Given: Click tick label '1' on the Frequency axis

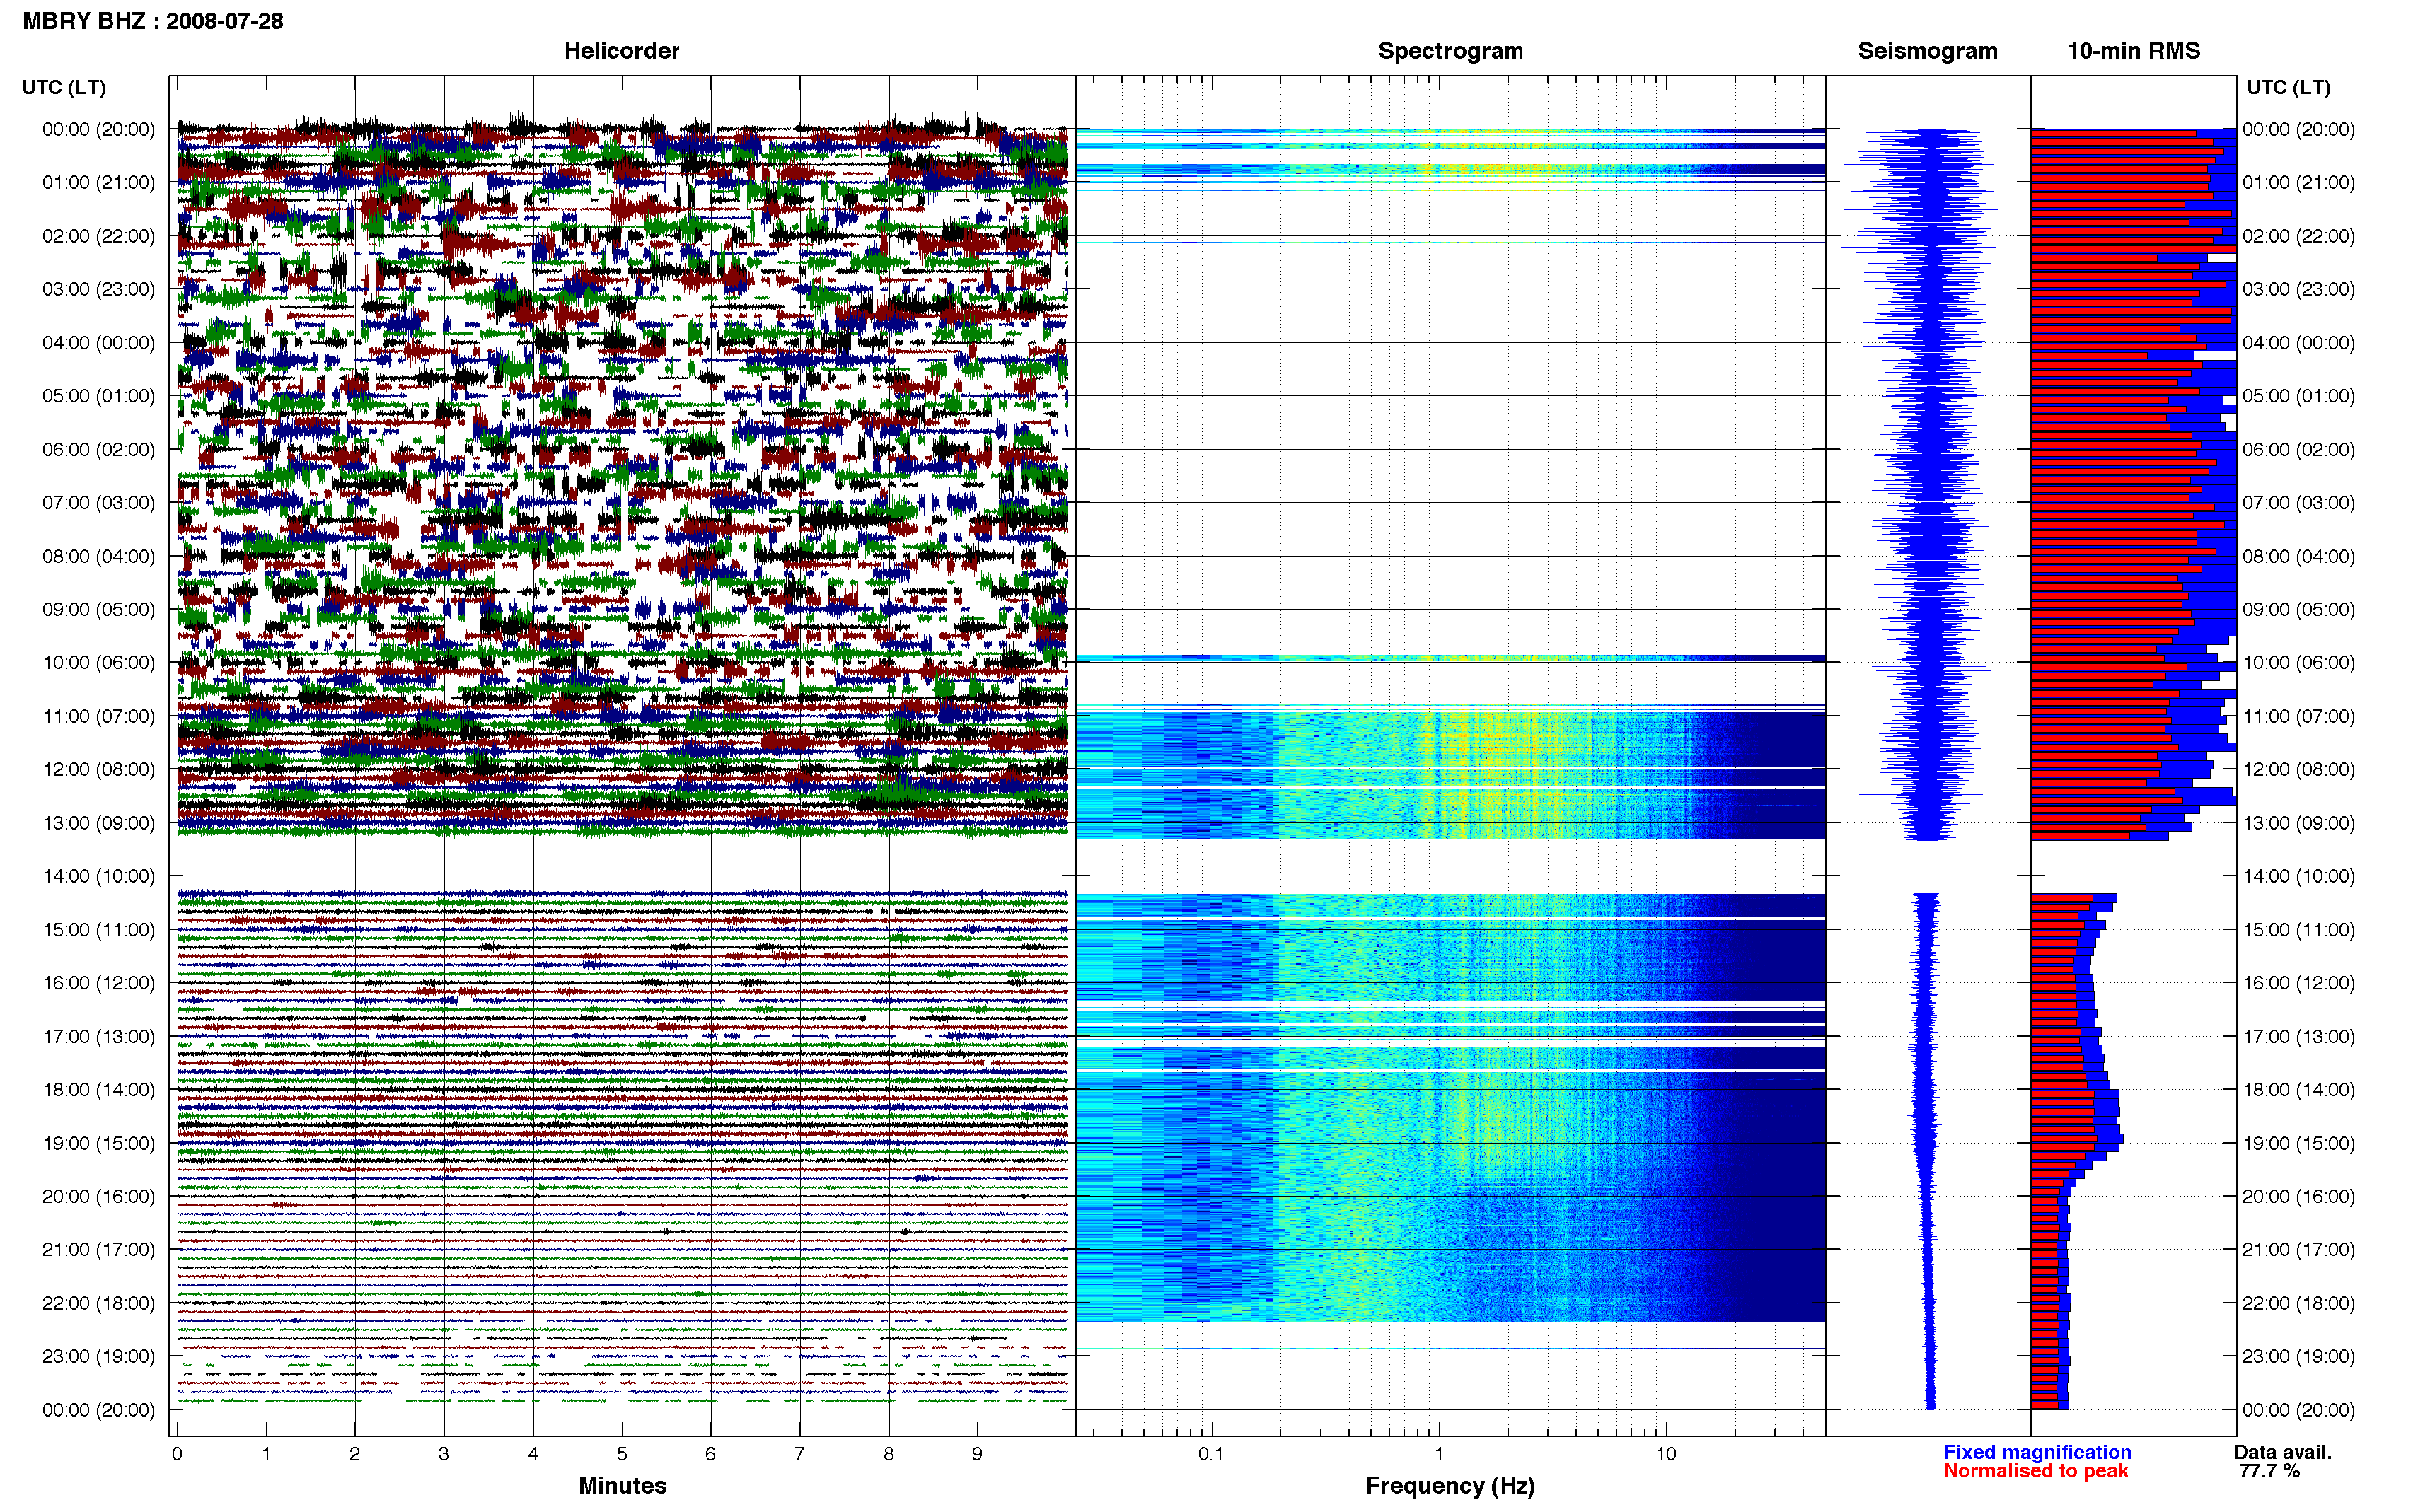Looking at the screenshot, I should [1439, 1454].
